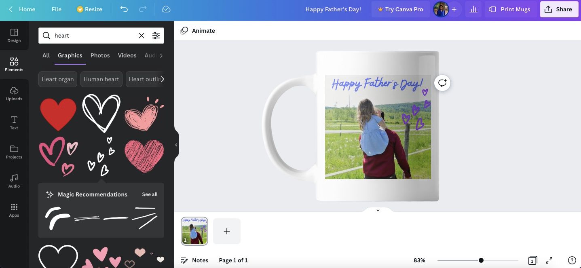
Task: Click Try Canva Pro button
Action: 400,9
